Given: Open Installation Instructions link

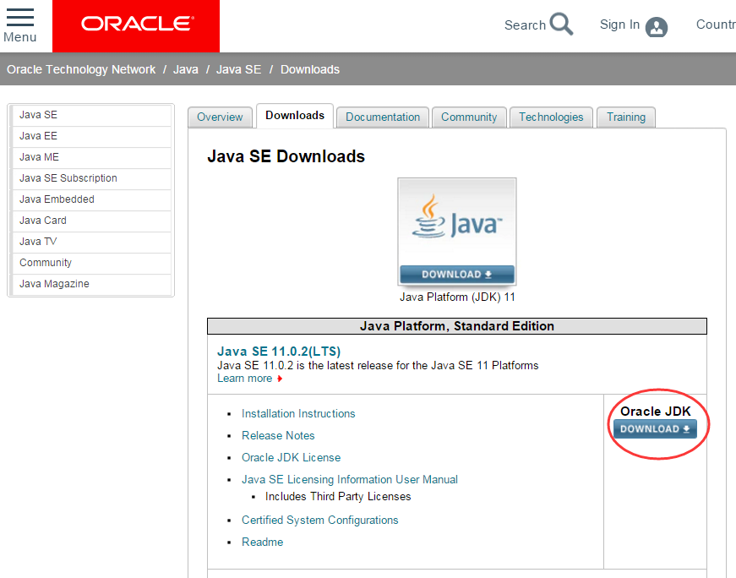Looking at the screenshot, I should pyautogui.click(x=298, y=414).
